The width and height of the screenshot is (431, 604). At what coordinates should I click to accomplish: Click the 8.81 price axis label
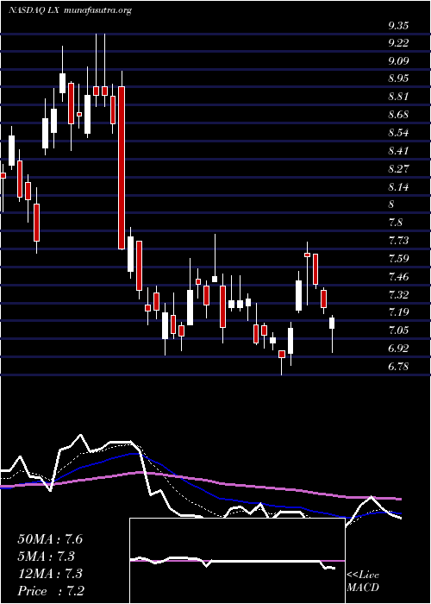(x=398, y=97)
